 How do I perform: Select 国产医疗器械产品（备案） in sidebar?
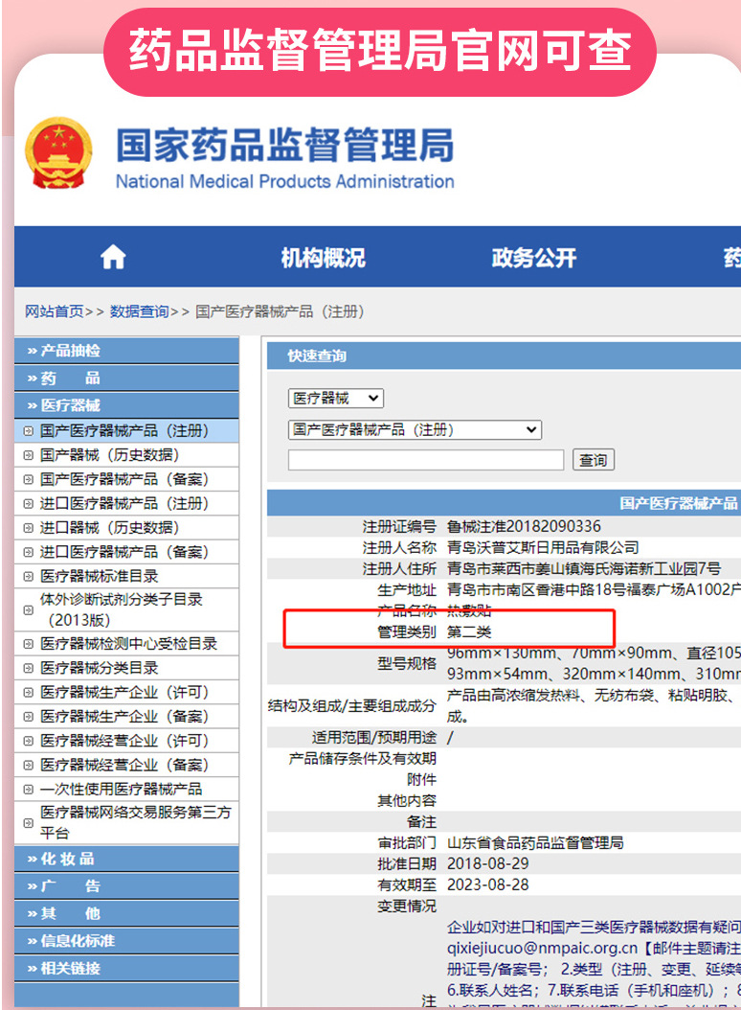coord(124,479)
